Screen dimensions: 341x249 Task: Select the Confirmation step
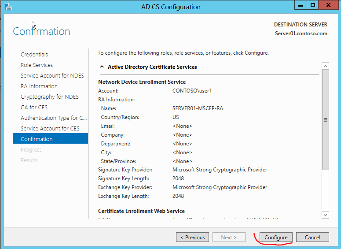pyautogui.click(x=37, y=139)
